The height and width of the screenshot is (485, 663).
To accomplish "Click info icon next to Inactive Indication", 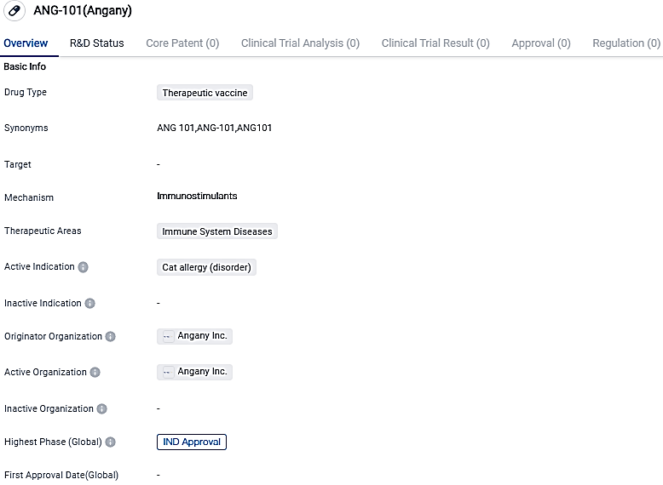I will (x=89, y=303).
